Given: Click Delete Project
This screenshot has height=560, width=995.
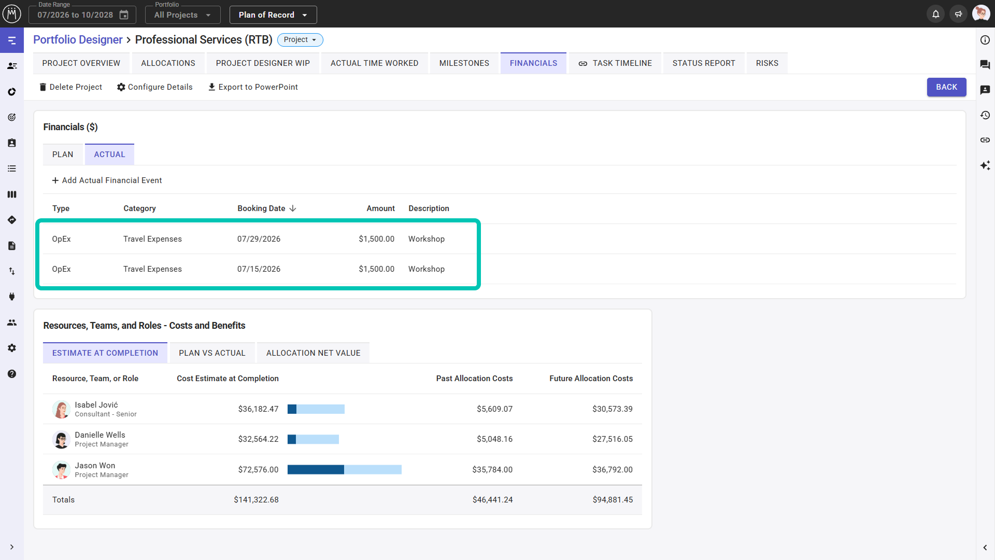Looking at the screenshot, I should tap(70, 87).
